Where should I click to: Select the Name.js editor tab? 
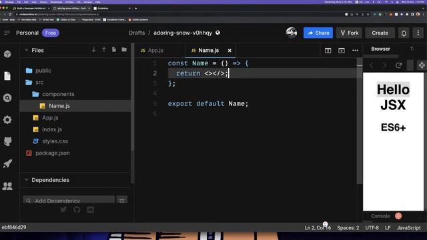[x=208, y=51]
